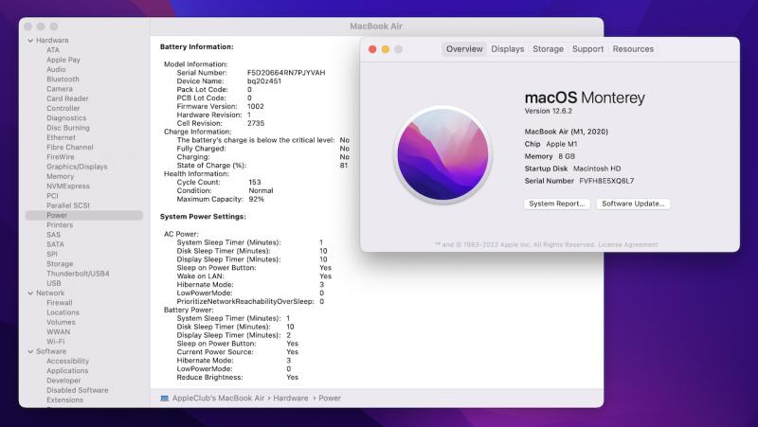This screenshot has width=758, height=427.
Task: Select Graphics/Displays in the sidebar
Action: (x=77, y=167)
